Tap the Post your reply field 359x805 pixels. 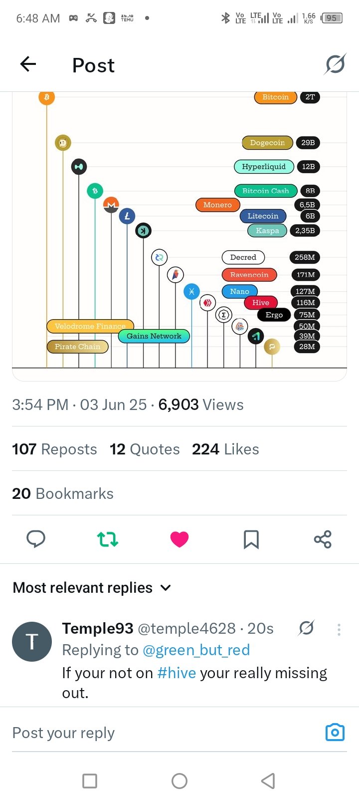(x=165, y=733)
